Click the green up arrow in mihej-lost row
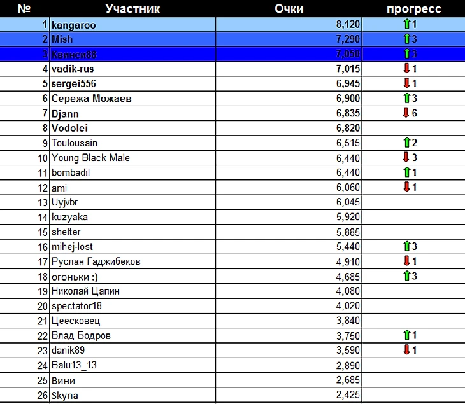This screenshot has height=404, width=465. coord(405,246)
